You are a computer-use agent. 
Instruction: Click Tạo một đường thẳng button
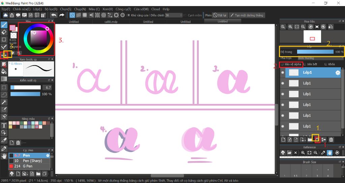(x=247, y=15)
